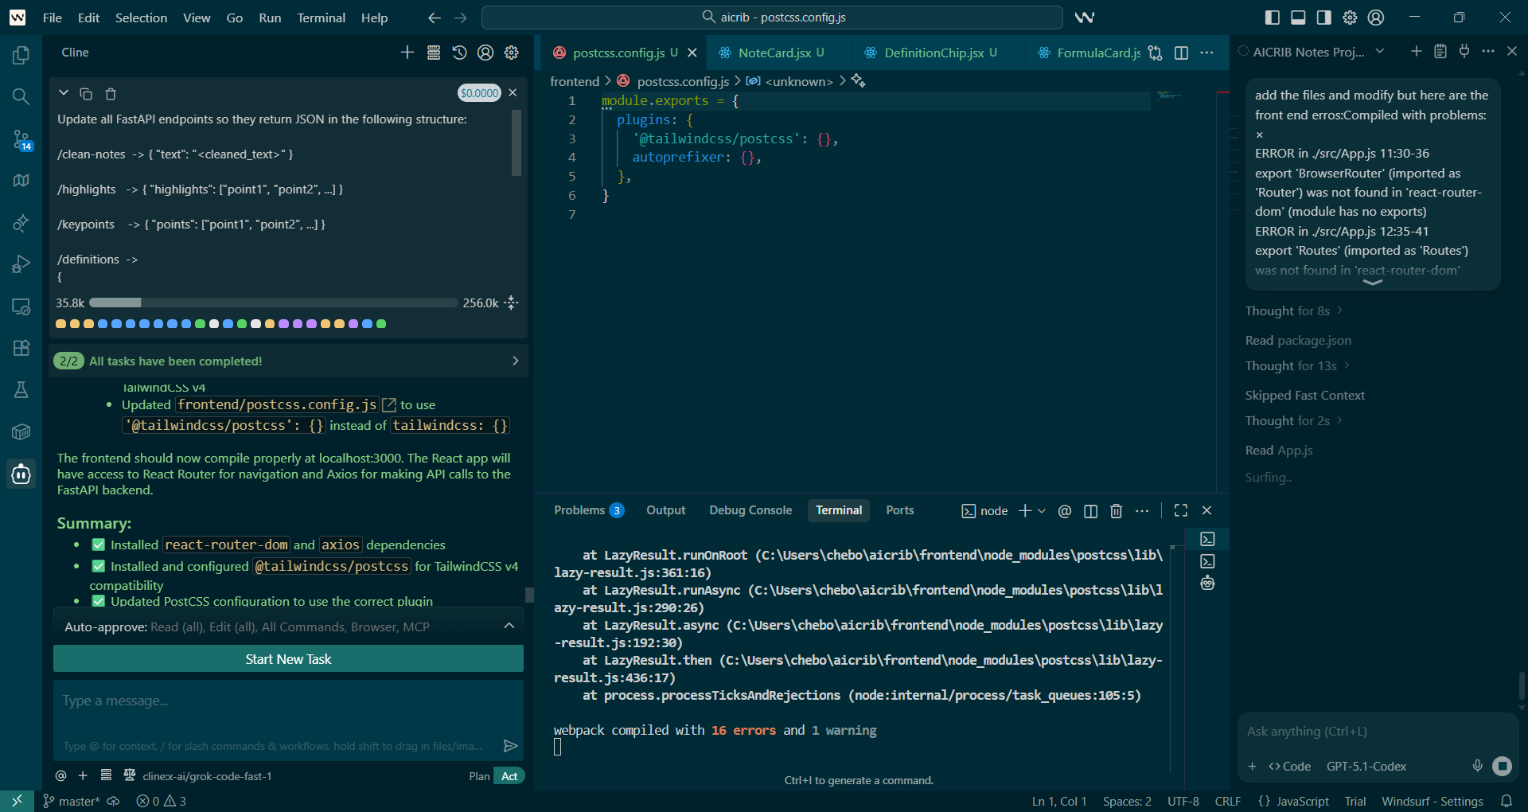Toggle the secondary side bar layout
1528x812 pixels.
[x=1323, y=18]
